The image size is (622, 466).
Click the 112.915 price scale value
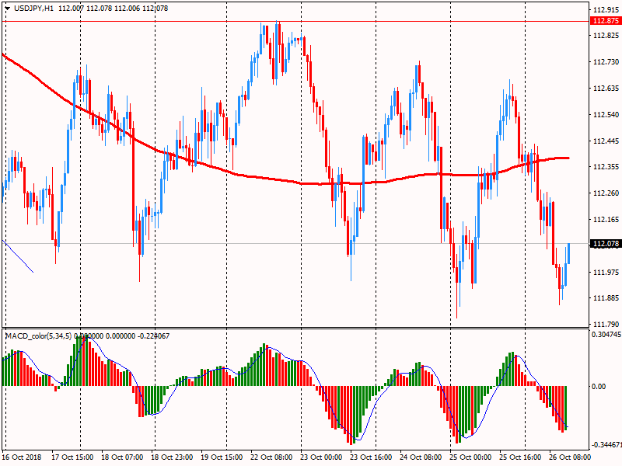(x=606, y=10)
